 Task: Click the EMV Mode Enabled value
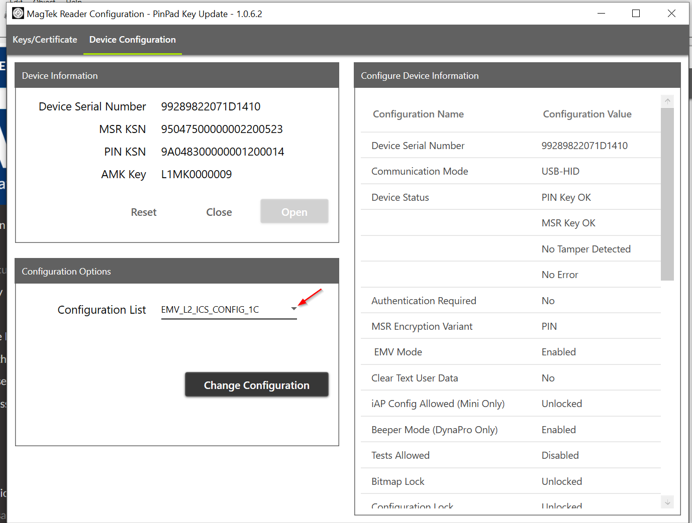(x=558, y=352)
